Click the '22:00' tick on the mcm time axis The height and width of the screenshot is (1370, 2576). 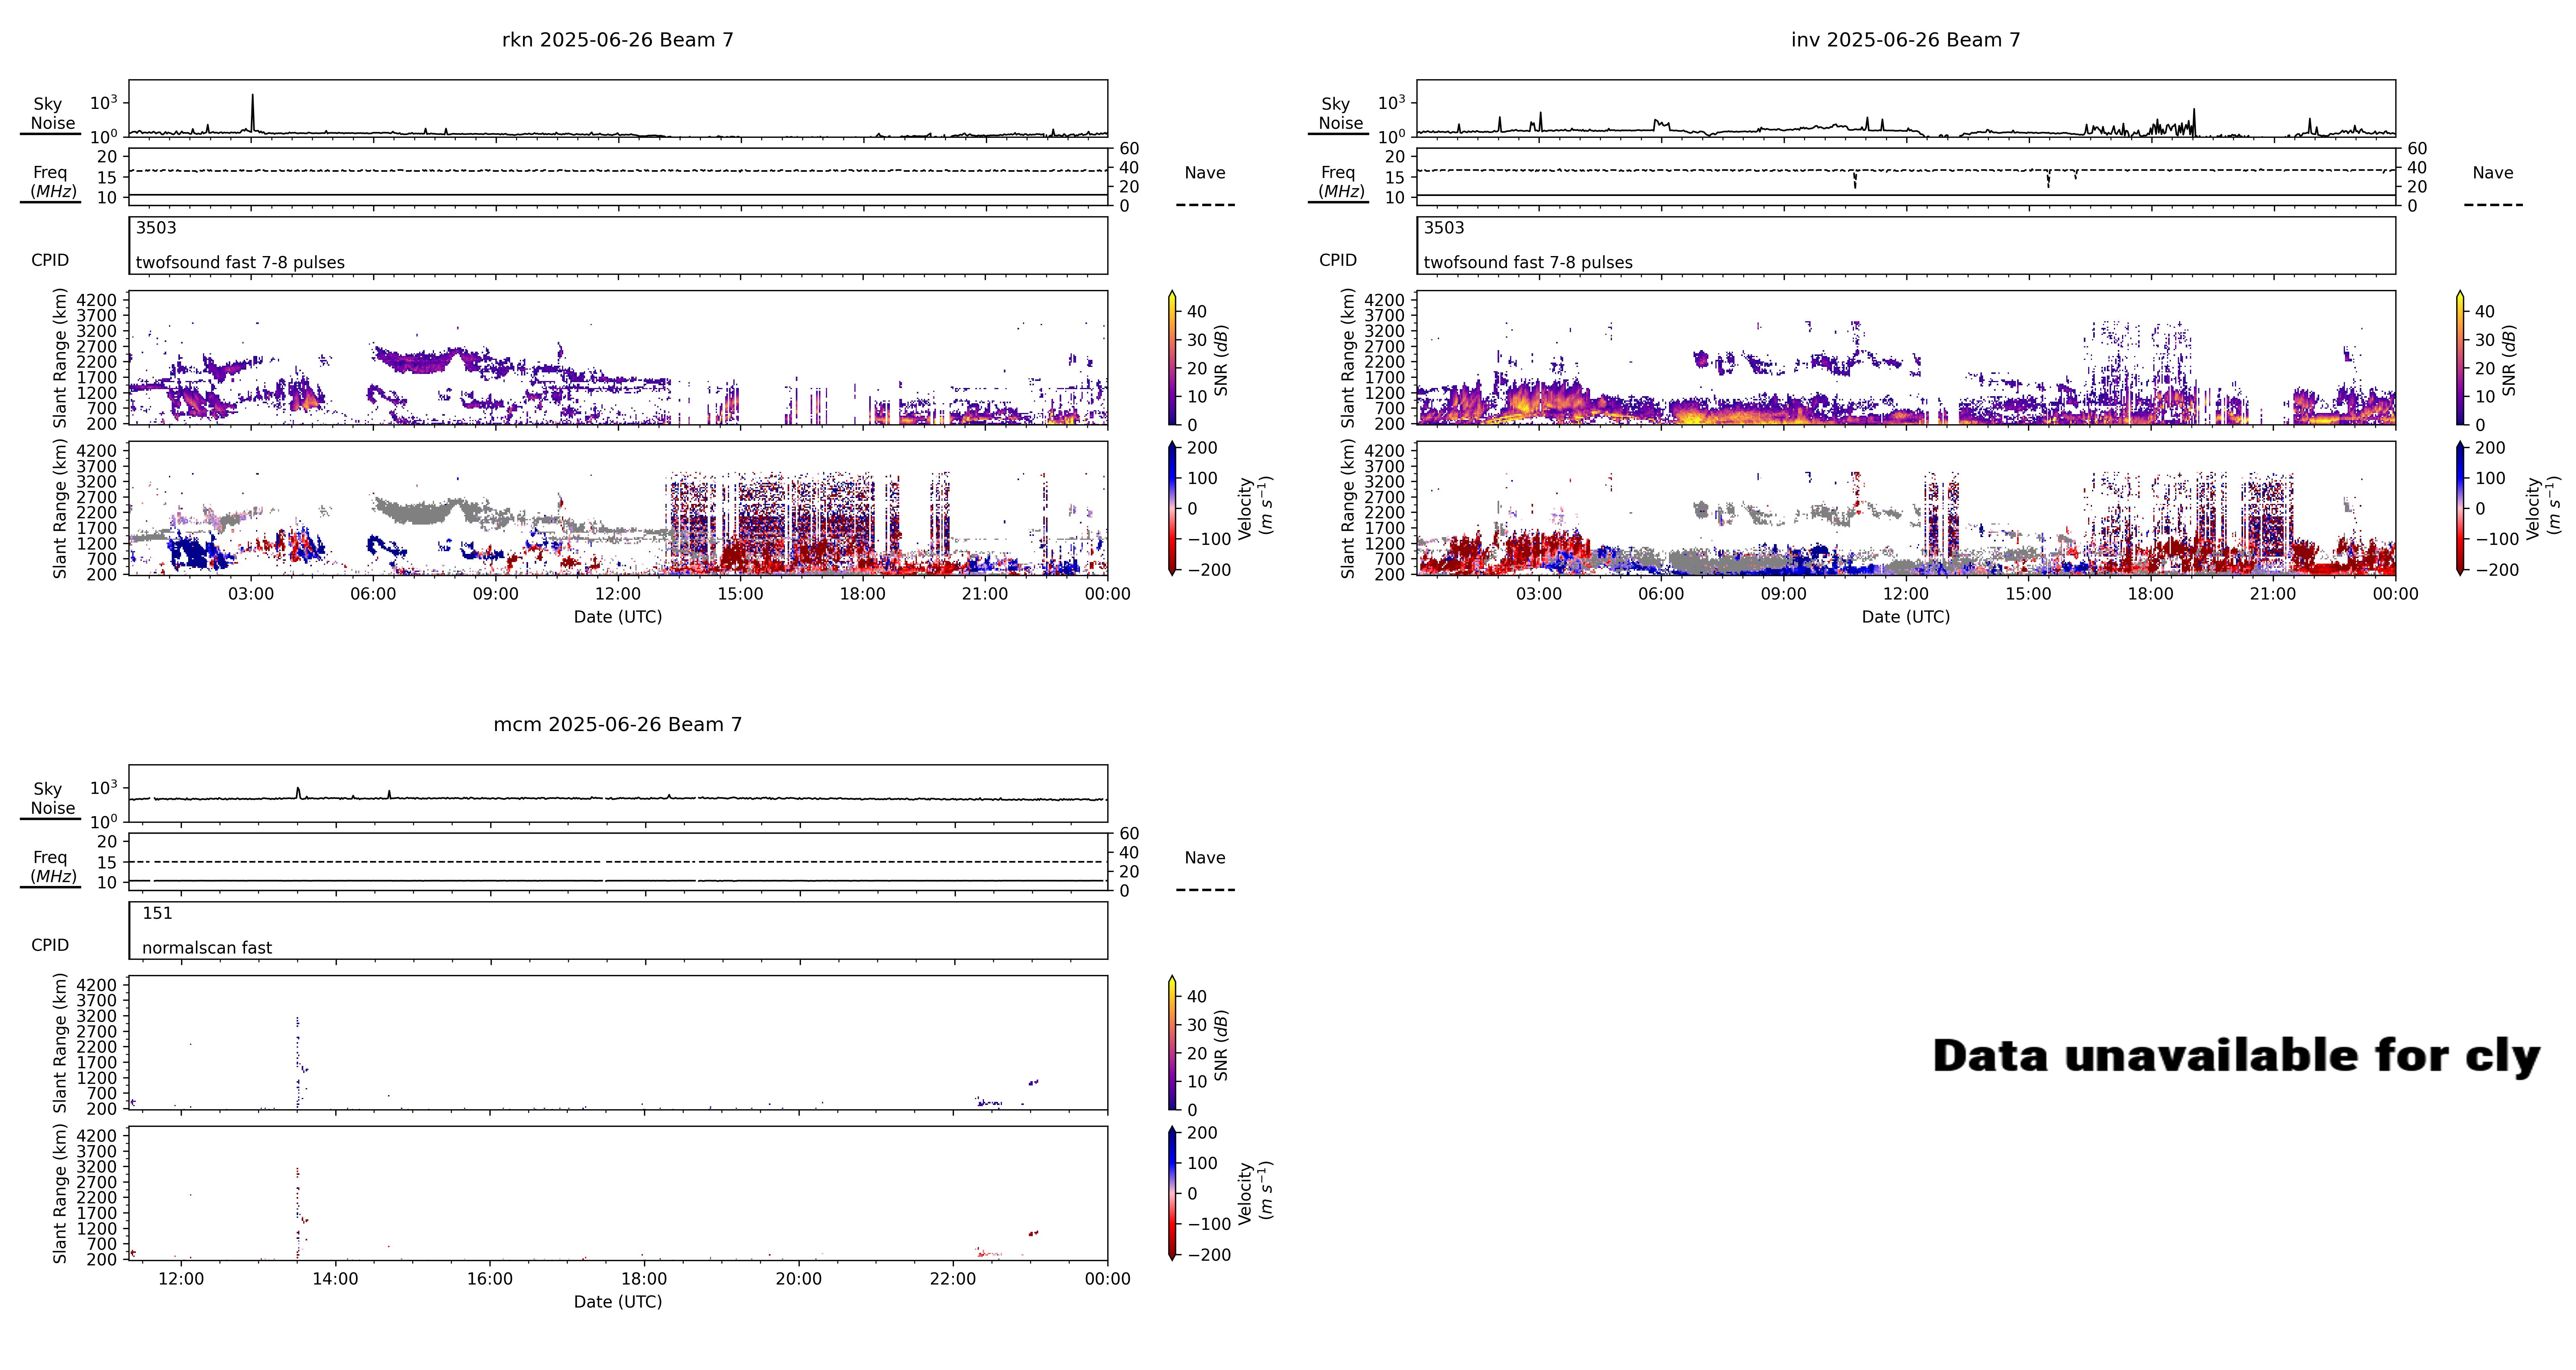[x=953, y=1279]
